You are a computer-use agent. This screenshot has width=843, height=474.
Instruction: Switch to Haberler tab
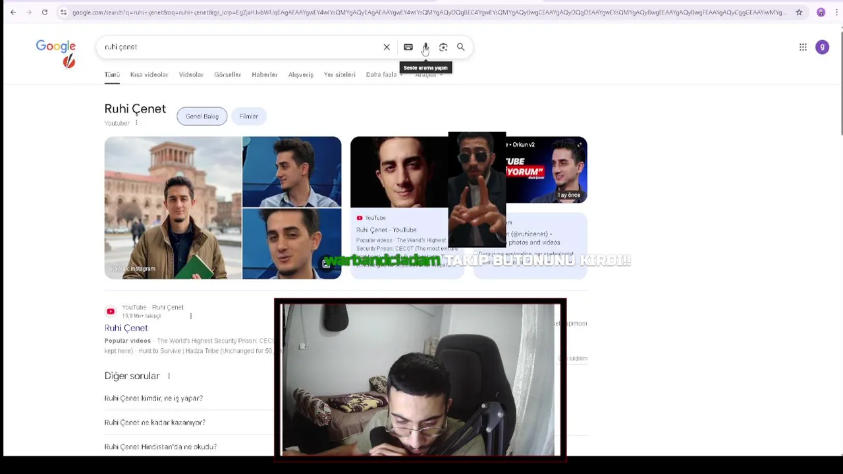click(x=264, y=74)
